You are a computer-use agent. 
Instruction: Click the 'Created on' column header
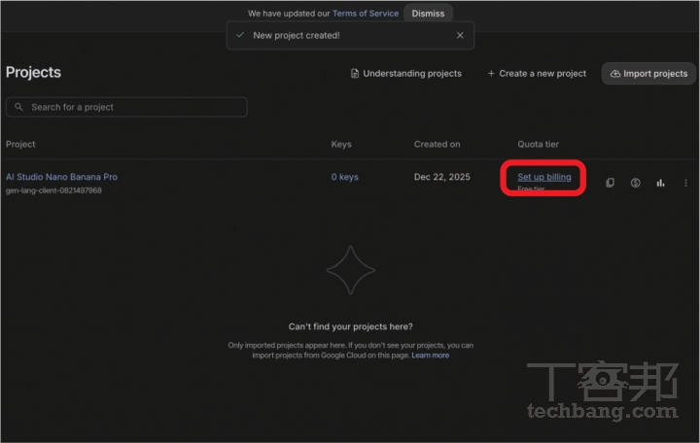(437, 144)
